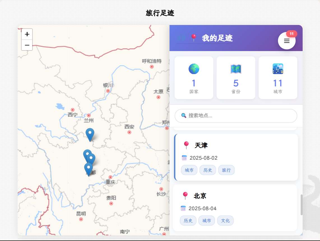This screenshot has height=241, width=320.
Task: Click the 5 省份 statistic card
Action: pyautogui.click(x=236, y=78)
